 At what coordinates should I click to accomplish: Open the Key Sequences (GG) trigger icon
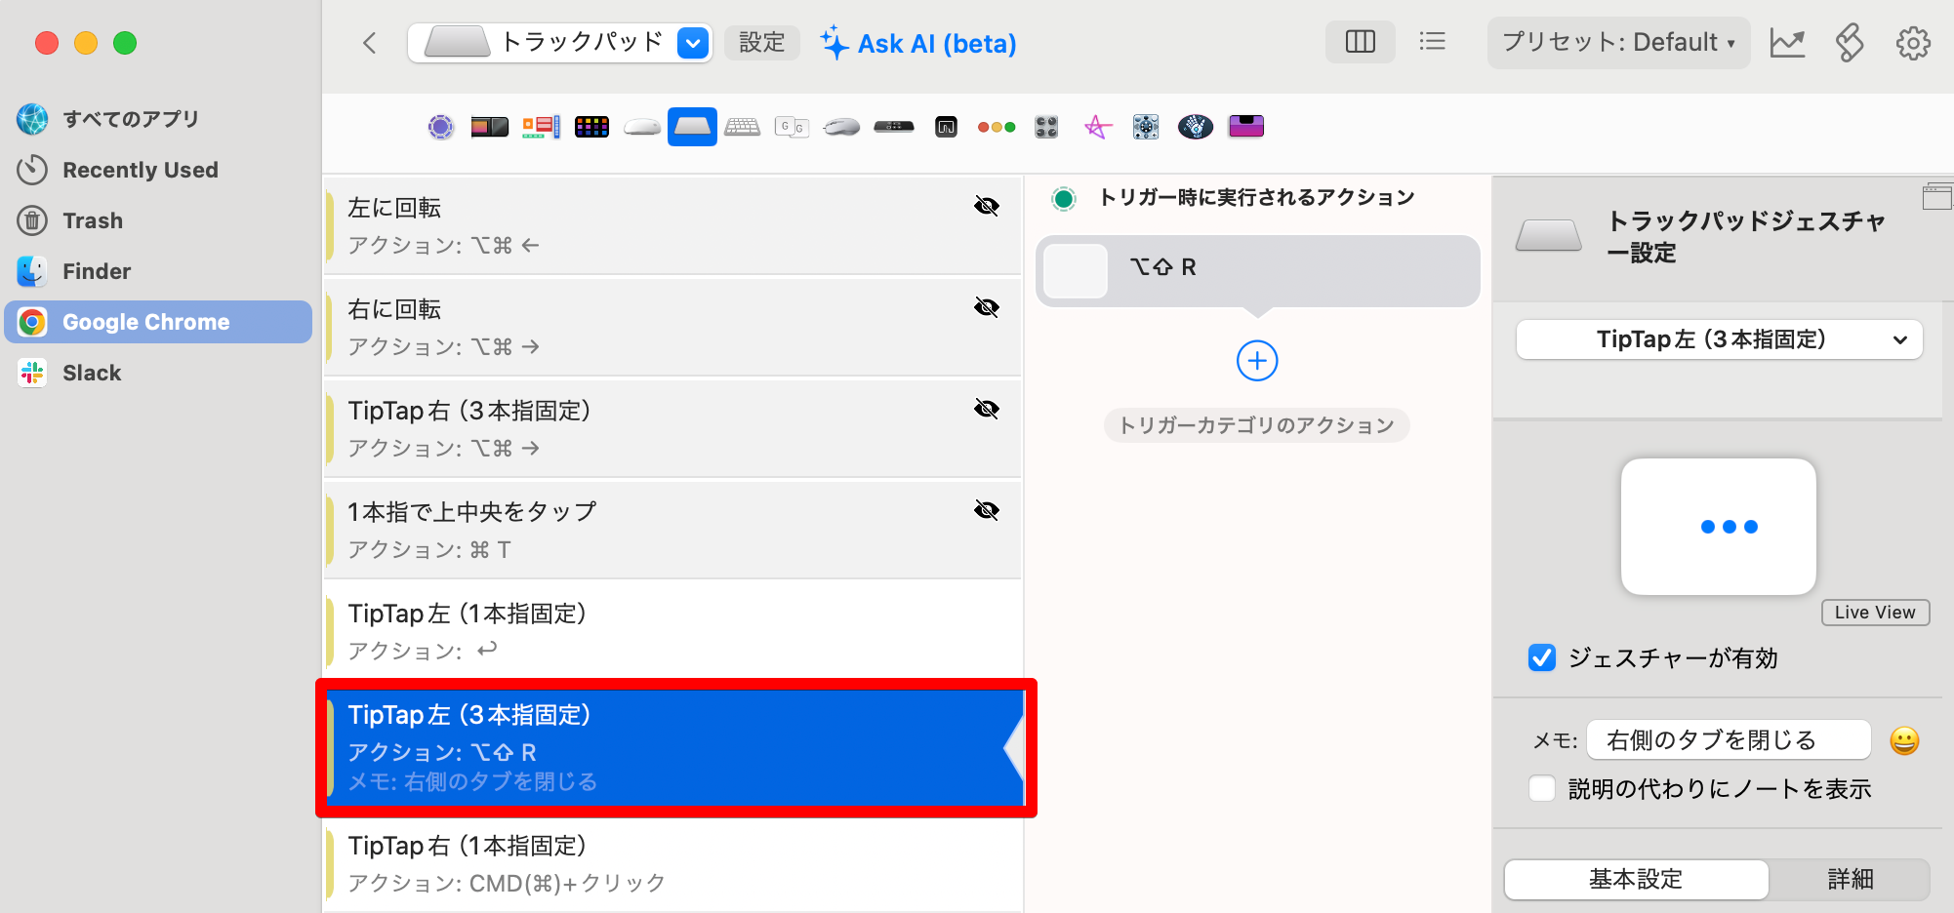pos(793,127)
